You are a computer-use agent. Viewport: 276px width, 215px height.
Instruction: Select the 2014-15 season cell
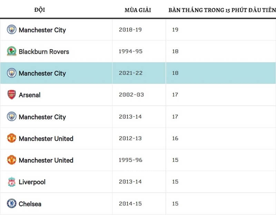[130, 204]
